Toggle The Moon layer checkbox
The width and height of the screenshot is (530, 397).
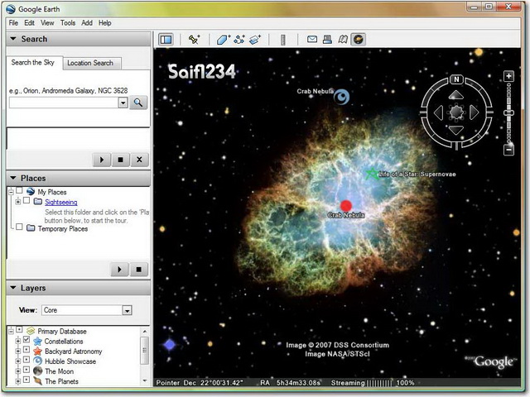[x=26, y=370]
